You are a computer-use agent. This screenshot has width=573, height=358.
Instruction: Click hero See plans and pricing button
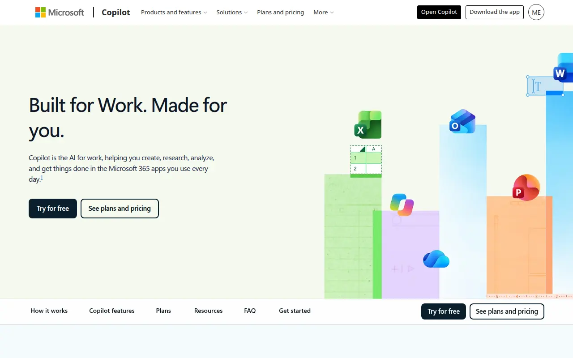(120, 209)
